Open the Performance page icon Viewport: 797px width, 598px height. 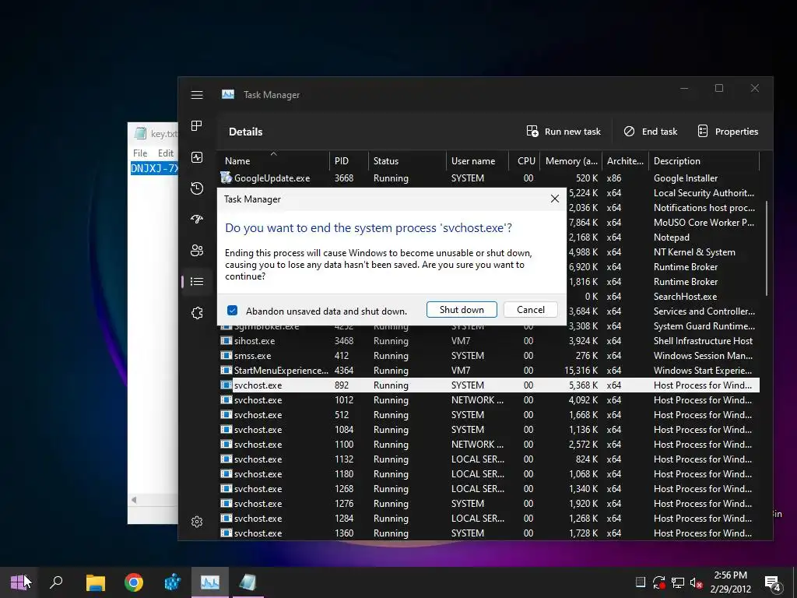click(x=197, y=157)
